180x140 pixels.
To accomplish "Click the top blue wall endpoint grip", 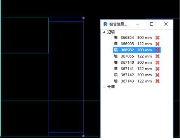I will [x=84, y=18].
